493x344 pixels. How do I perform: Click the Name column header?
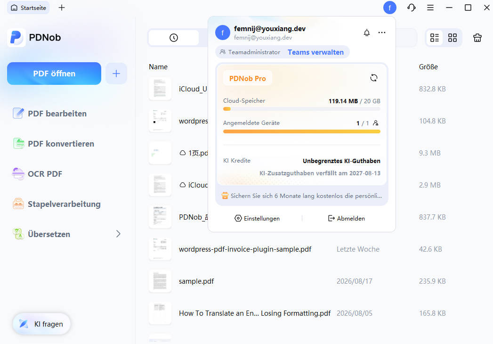tap(158, 67)
